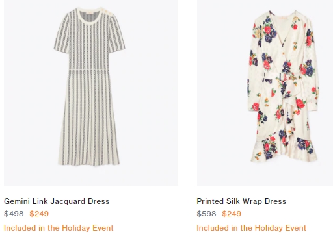Screen dimensions: 333x237
Task: Select the $249 sale price under Wrap Dress
Action: 232,214
